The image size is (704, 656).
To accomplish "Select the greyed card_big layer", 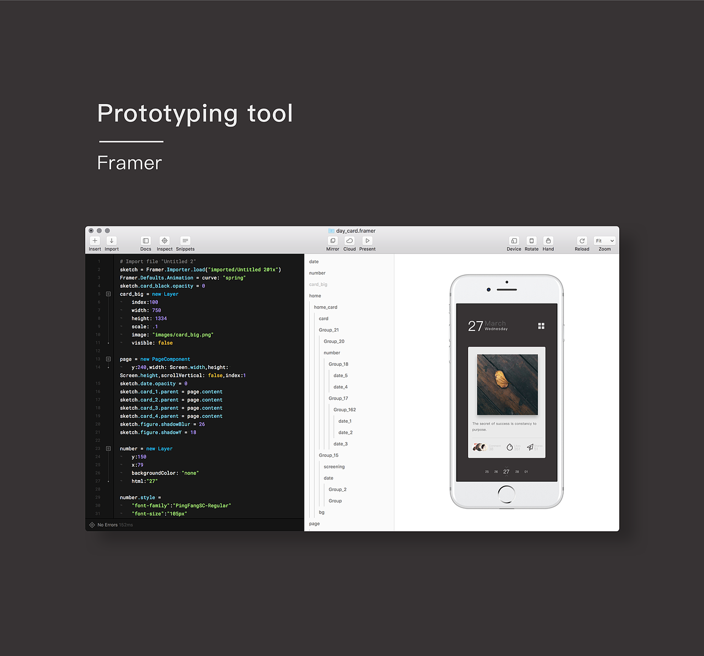I will click(318, 284).
